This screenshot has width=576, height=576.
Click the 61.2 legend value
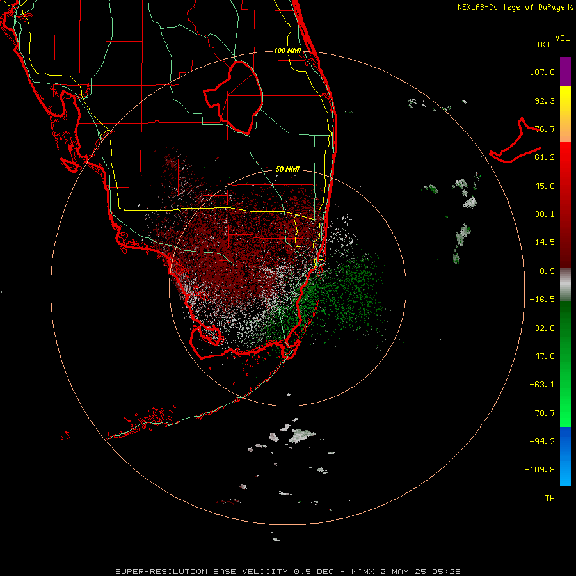(x=545, y=157)
